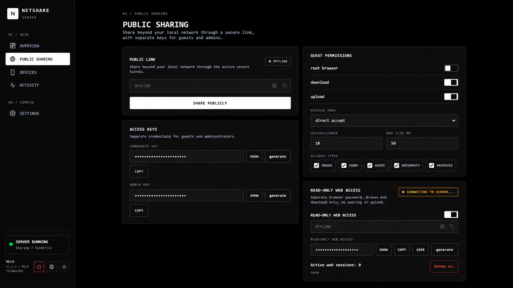Click the power icon to stop server

point(39,267)
